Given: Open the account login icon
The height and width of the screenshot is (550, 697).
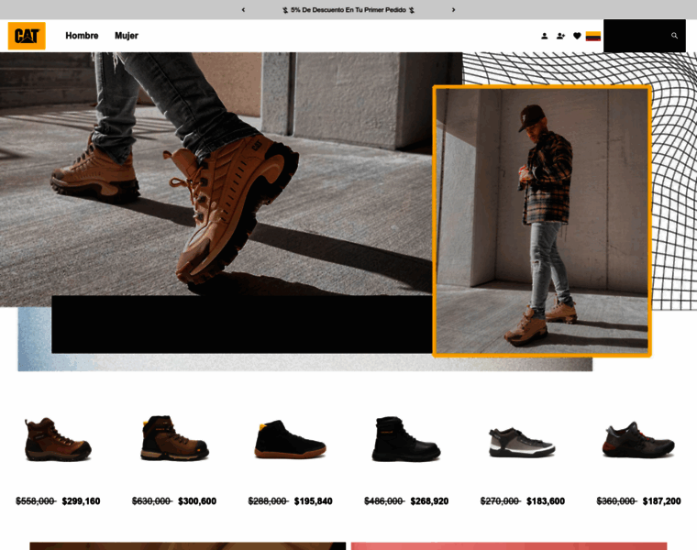Looking at the screenshot, I should click(x=544, y=36).
